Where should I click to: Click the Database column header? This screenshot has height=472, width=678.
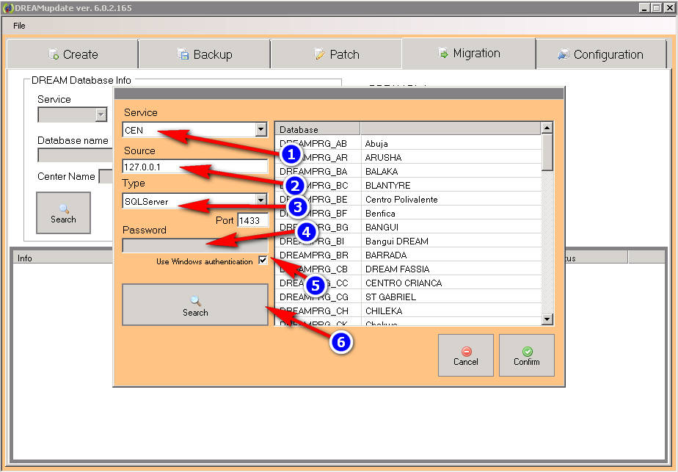coord(318,129)
